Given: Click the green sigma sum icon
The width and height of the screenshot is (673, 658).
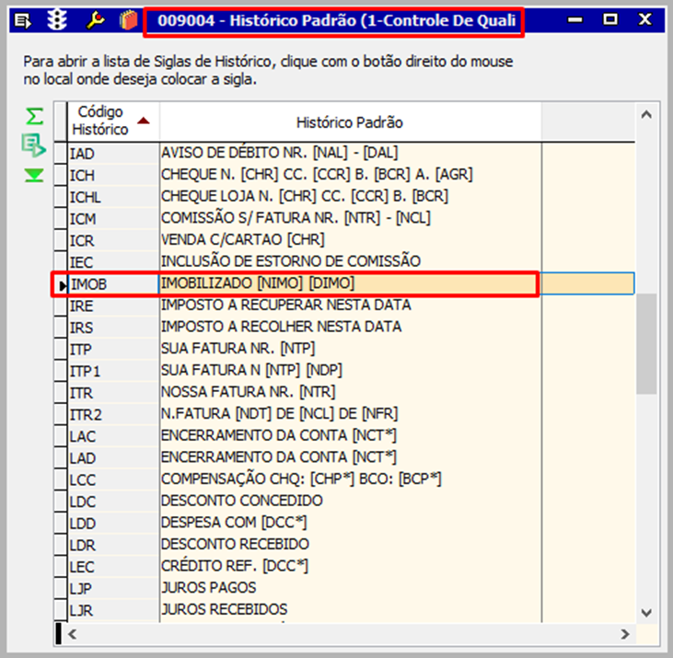Looking at the screenshot, I should point(34,116).
